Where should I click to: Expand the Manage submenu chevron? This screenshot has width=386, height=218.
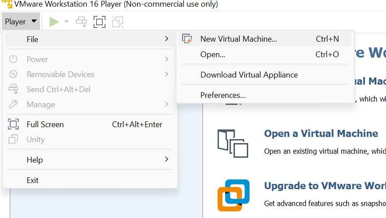tap(167, 104)
